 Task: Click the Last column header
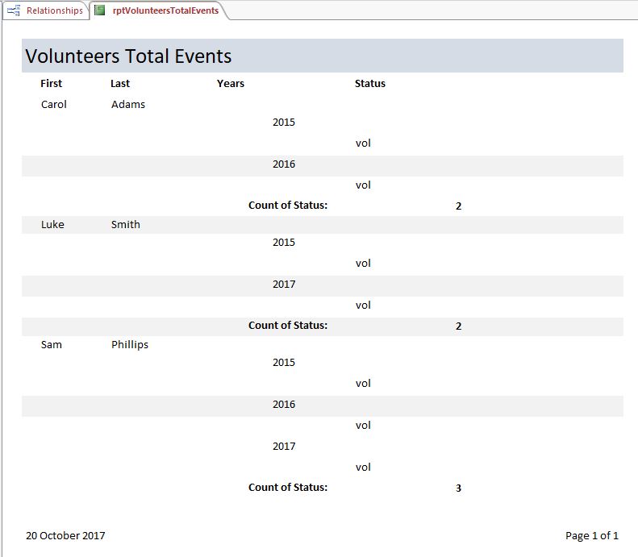[x=120, y=83]
